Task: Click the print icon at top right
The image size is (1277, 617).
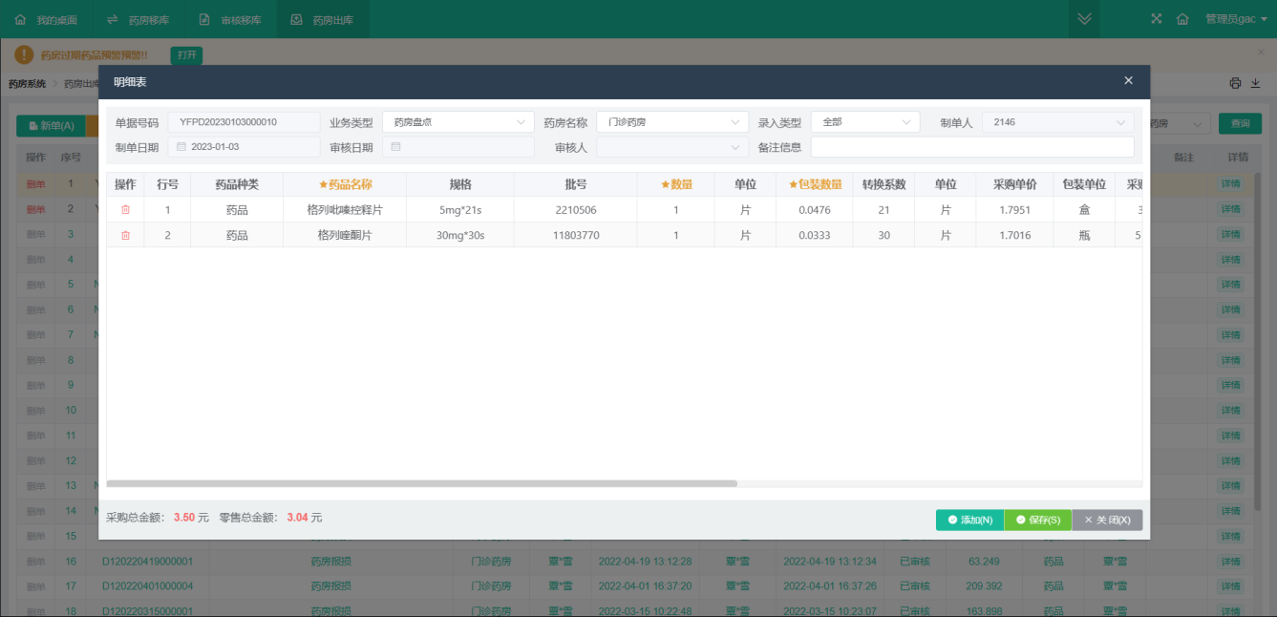Action: coord(1235,83)
